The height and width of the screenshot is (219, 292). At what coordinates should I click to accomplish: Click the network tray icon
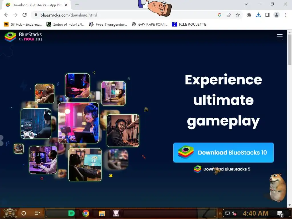pyautogui.click(x=227, y=213)
